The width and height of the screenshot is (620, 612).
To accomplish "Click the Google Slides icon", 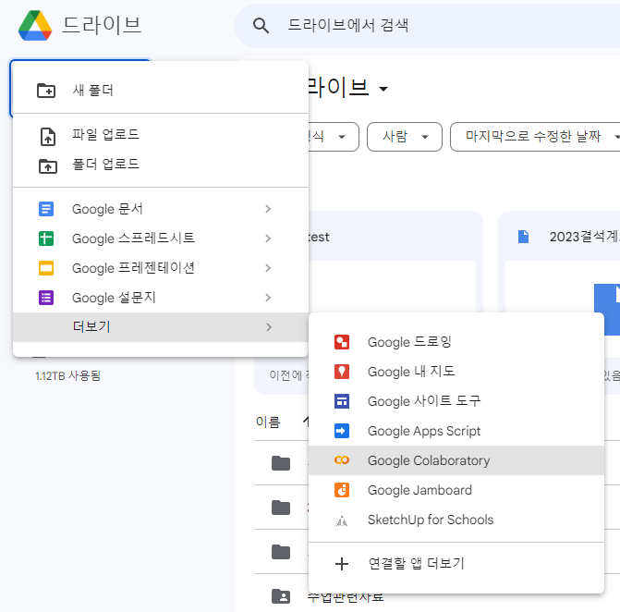I will (46, 268).
